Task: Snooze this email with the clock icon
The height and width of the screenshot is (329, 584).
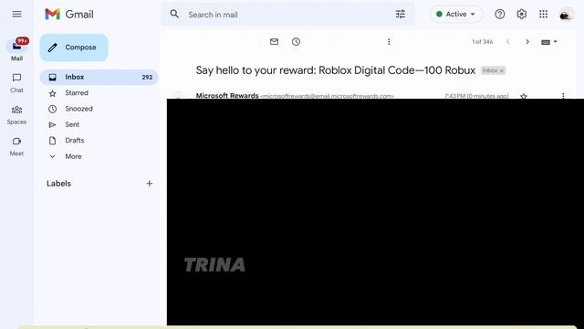Action: [296, 42]
